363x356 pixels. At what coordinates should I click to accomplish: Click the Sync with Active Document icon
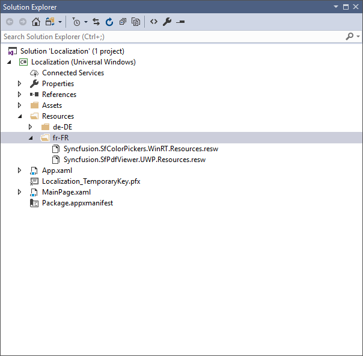coord(96,22)
